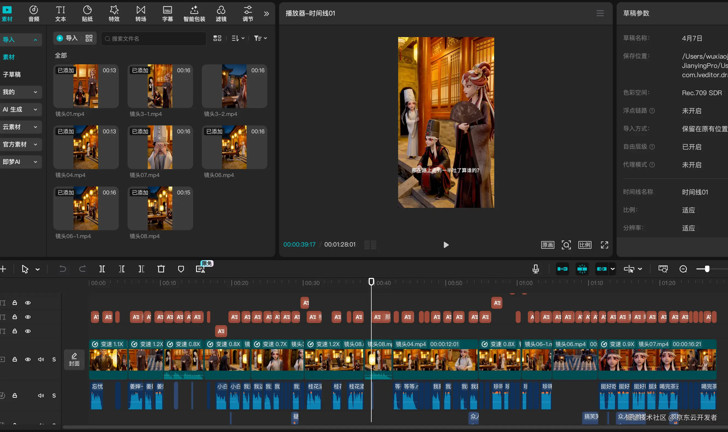Select the 镜头01.mp4 thumbnail

[86, 86]
